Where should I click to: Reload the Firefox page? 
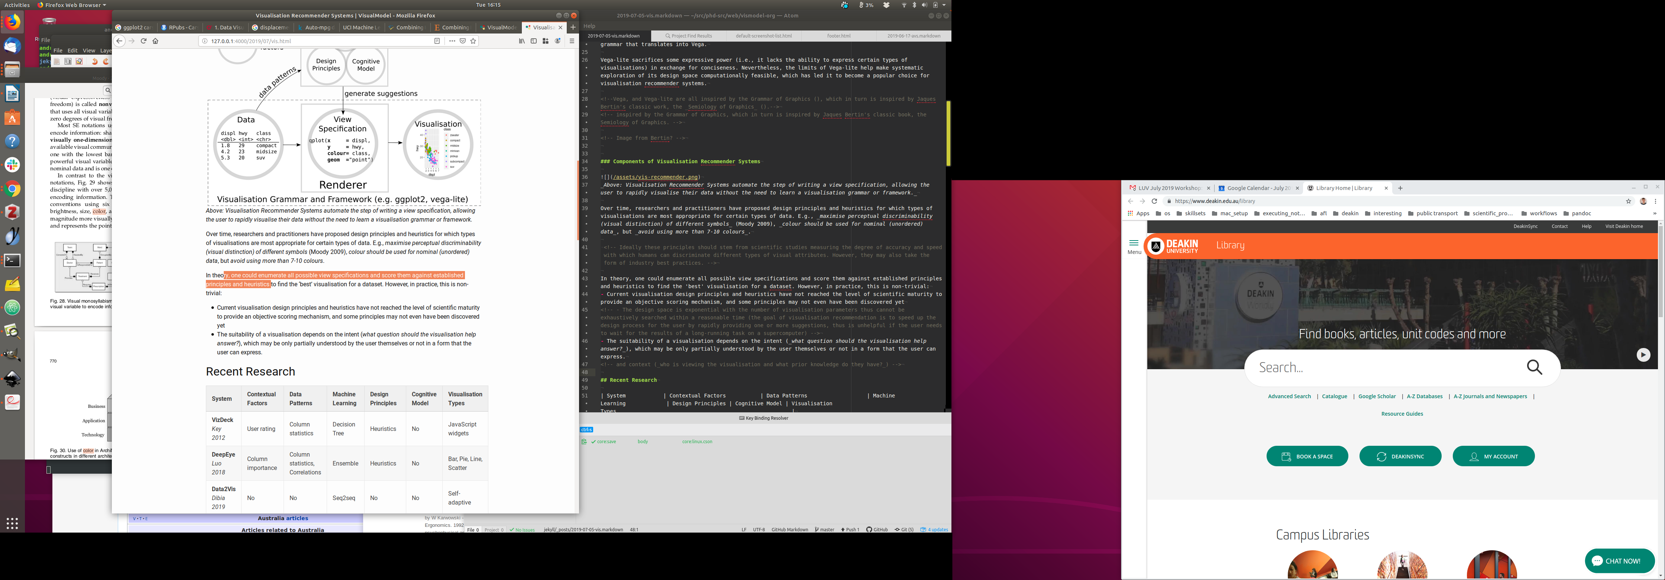tap(143, 41)
